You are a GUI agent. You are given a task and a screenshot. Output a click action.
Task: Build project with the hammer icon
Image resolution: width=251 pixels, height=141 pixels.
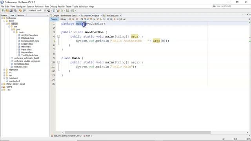54,11
